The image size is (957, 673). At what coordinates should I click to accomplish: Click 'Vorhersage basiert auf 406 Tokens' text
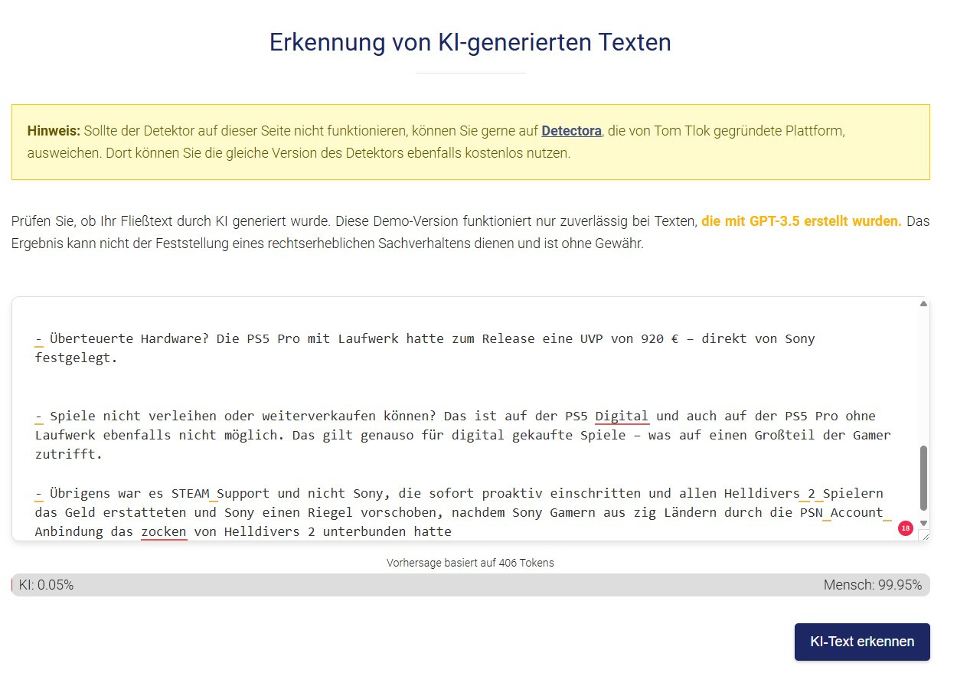(x=470, y=563)
